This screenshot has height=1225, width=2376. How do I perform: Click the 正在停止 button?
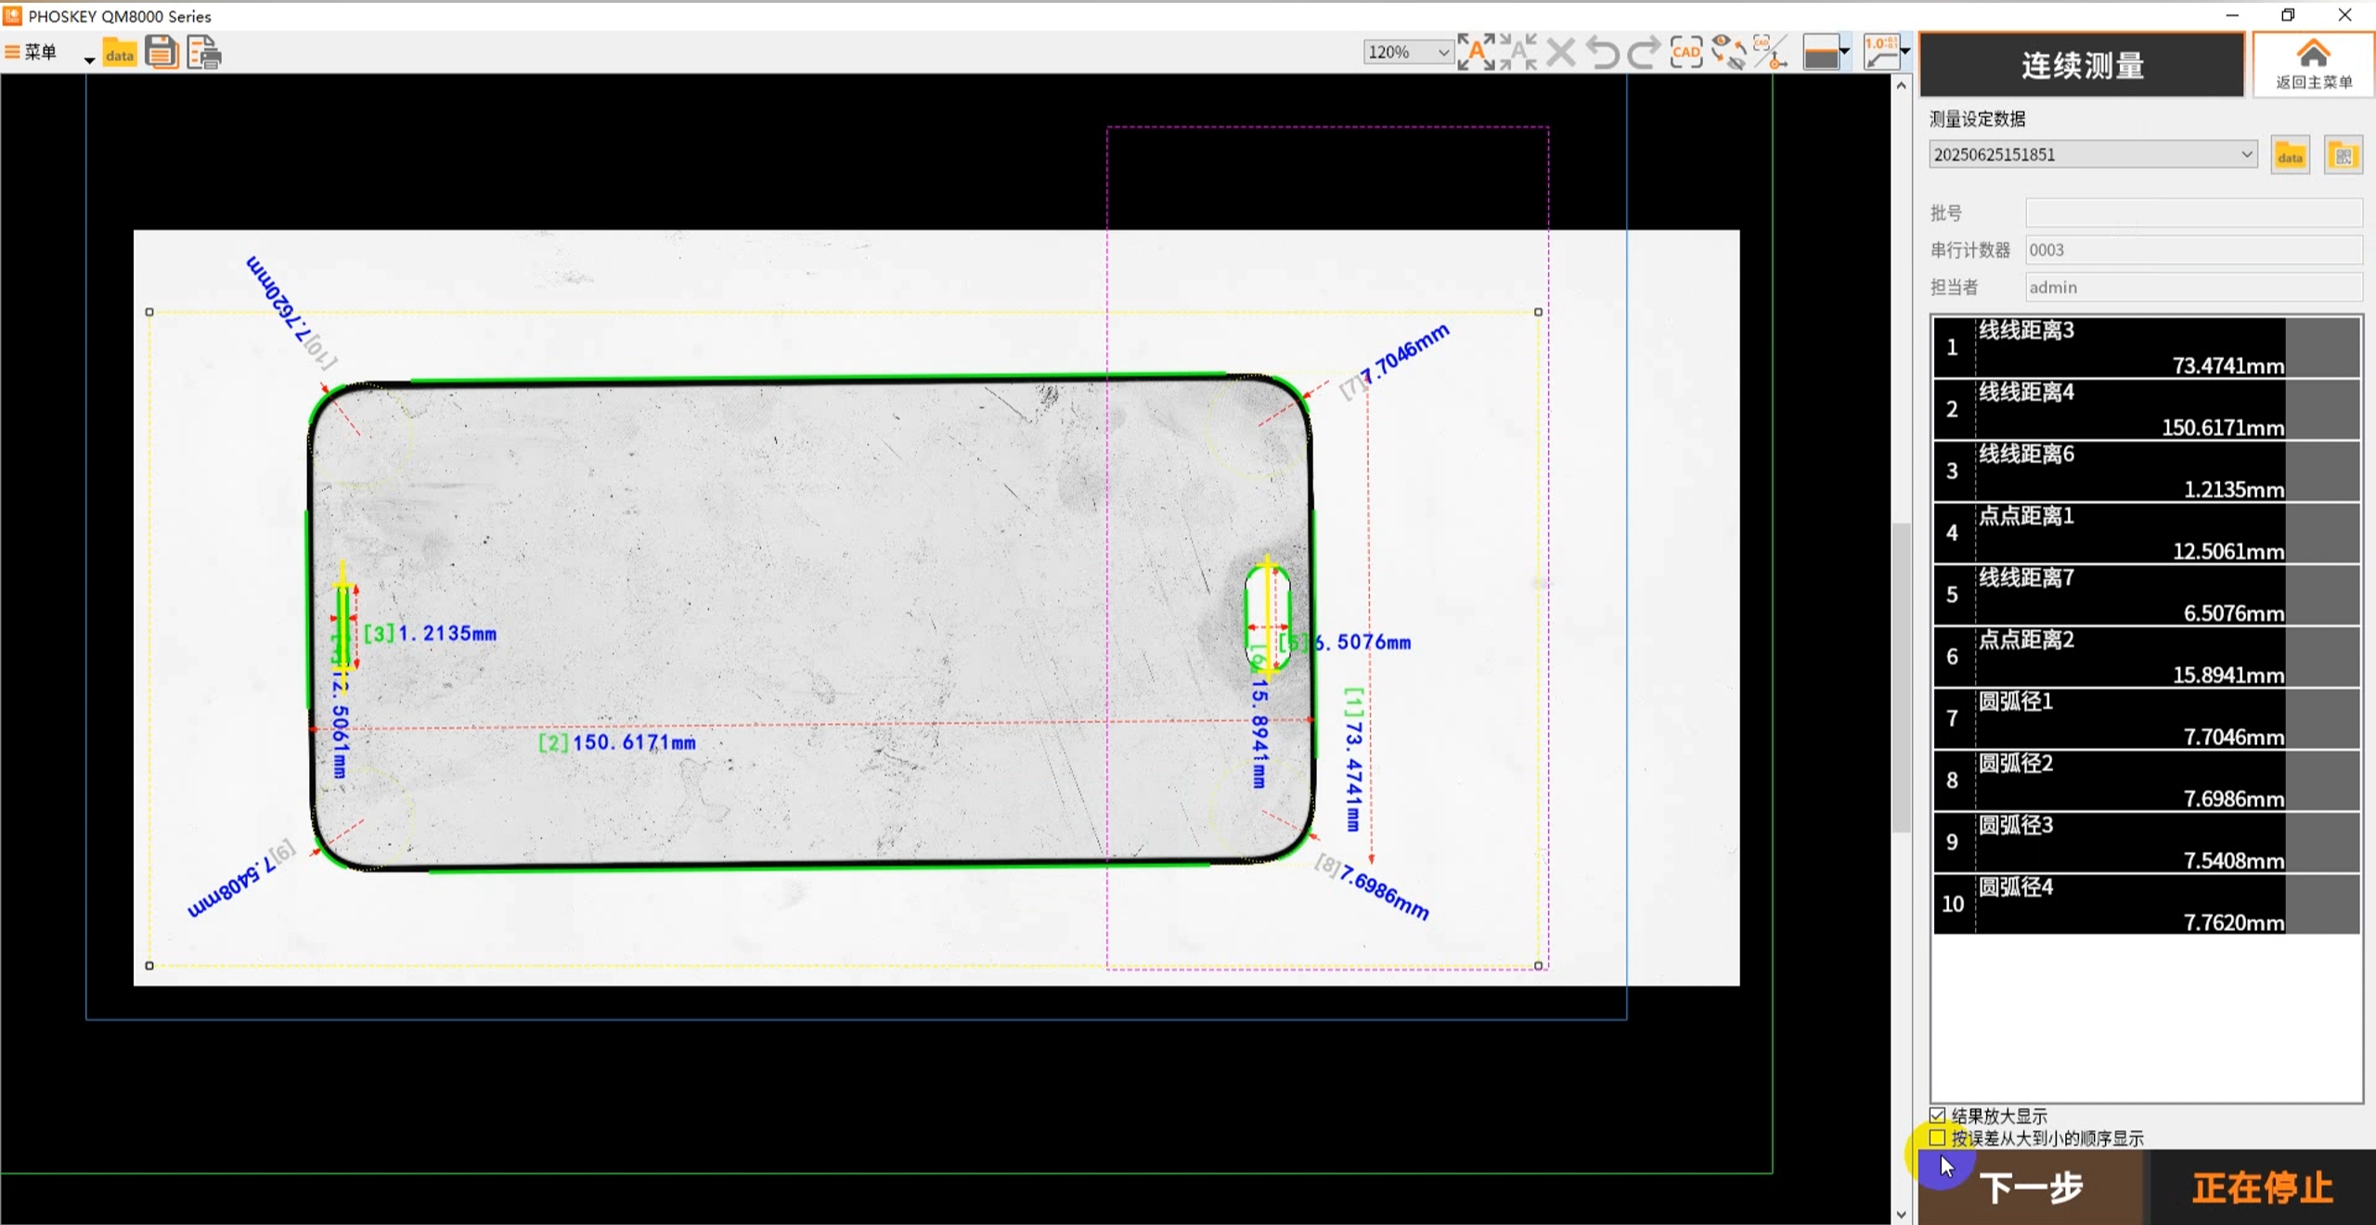(x=2262, y=1187)
